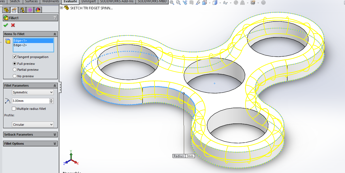Switch to the Weldments tab
Screen dimensions: 345x173
[x=51, y=1]
